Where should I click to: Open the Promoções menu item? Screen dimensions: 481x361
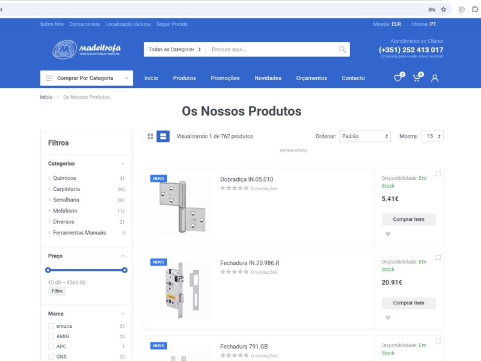coord(225,78)
